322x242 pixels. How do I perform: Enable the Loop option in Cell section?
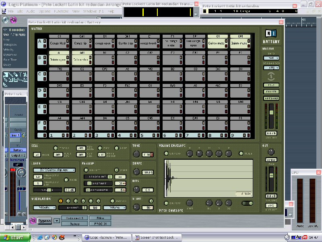pos(117,148)
